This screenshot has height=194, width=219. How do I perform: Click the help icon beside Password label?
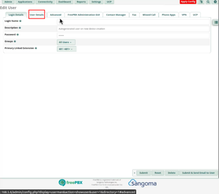click(18, 35)
